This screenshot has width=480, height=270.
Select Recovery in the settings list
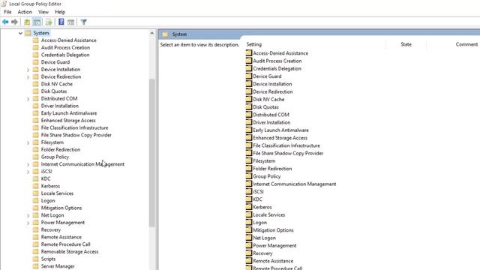click(262, 253)
